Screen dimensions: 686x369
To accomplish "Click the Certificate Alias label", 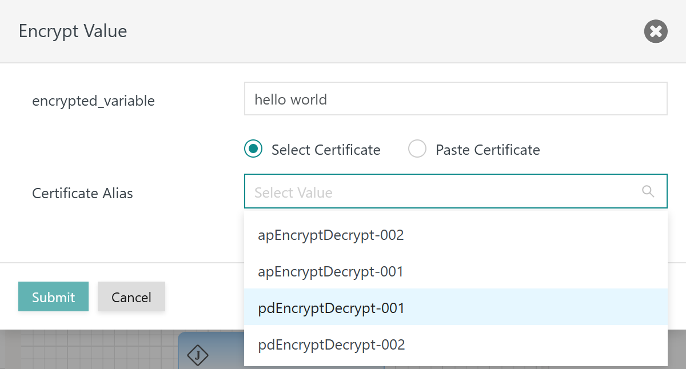I will [x=82, y=193].
